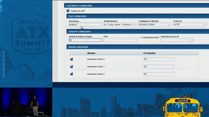Toggle the External Access checkbox

point(140,37)
